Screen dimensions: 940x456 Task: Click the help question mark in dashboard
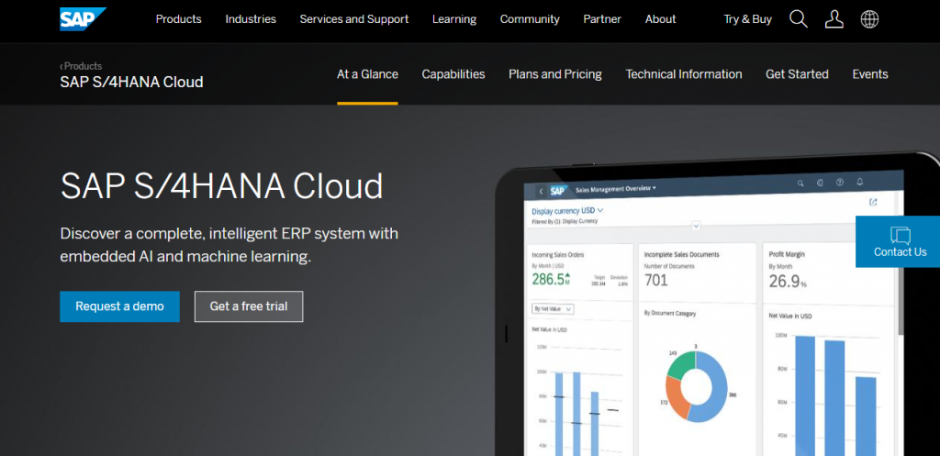click(x=839, y=183)
